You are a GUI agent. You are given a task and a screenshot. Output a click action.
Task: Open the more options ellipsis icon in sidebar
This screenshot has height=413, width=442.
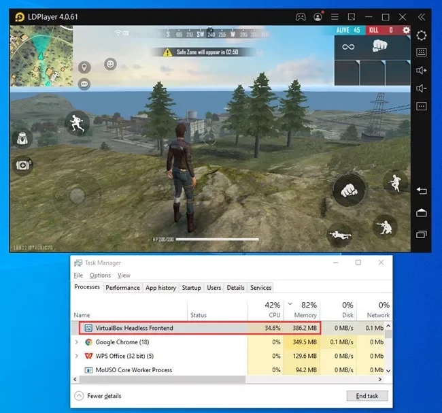tap(422, 106)
